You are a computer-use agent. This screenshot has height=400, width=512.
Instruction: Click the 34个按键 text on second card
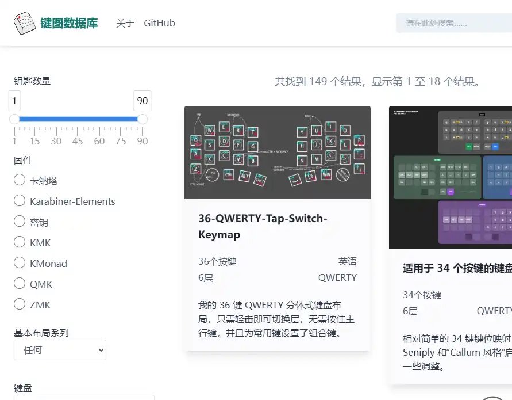(422, 295)
